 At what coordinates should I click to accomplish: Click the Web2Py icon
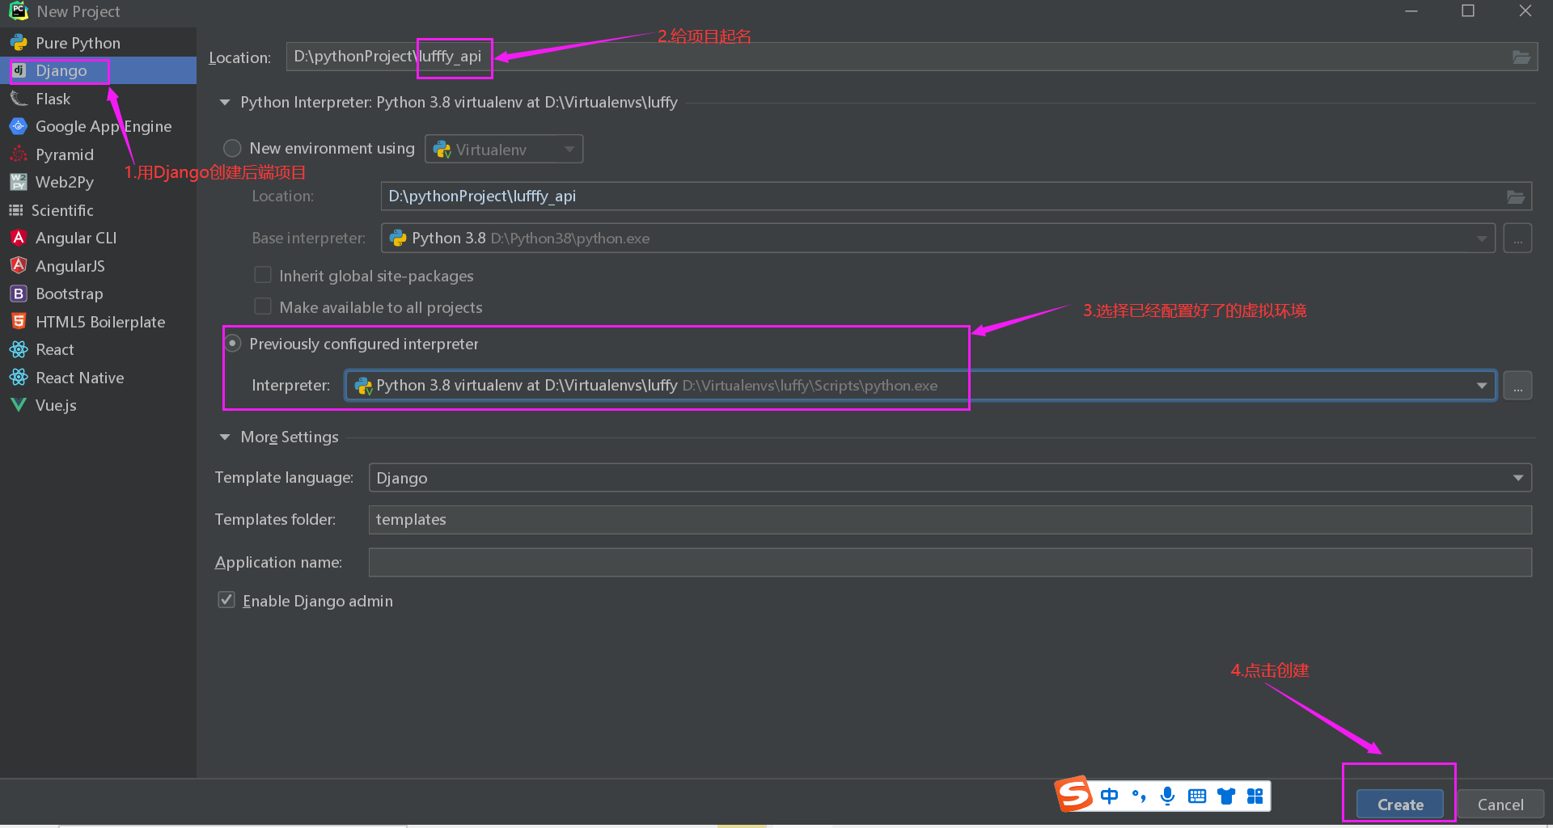(x=19, y=182)
